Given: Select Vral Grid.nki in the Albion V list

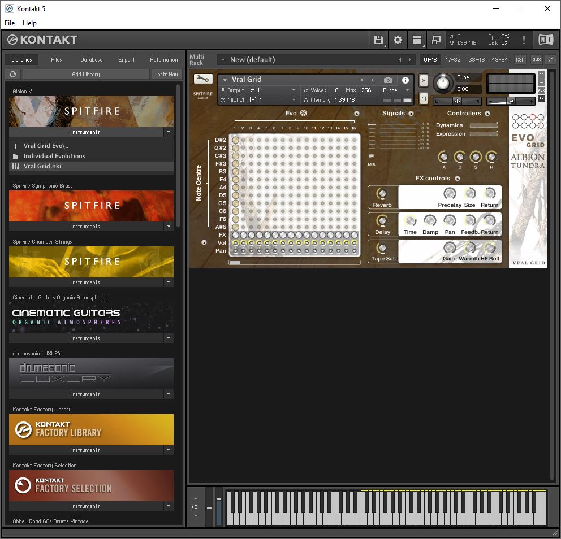Looking at the screenshot, I should pos(91,166).
